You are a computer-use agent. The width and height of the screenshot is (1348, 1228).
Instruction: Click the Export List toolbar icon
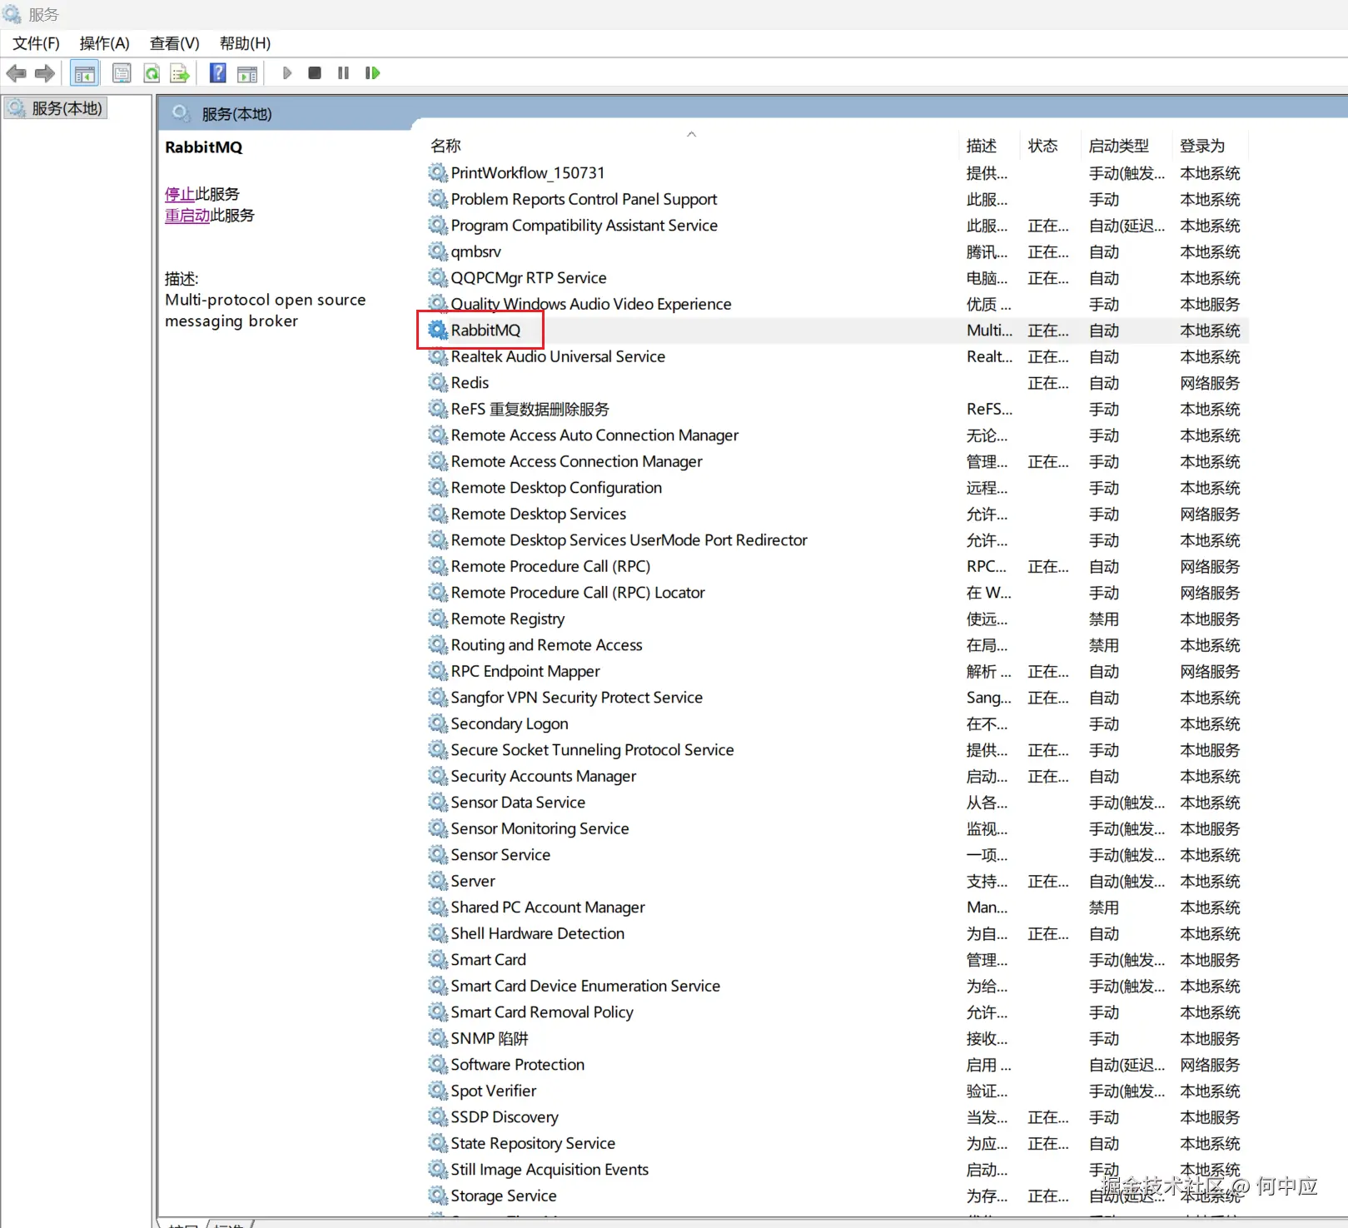180,73
